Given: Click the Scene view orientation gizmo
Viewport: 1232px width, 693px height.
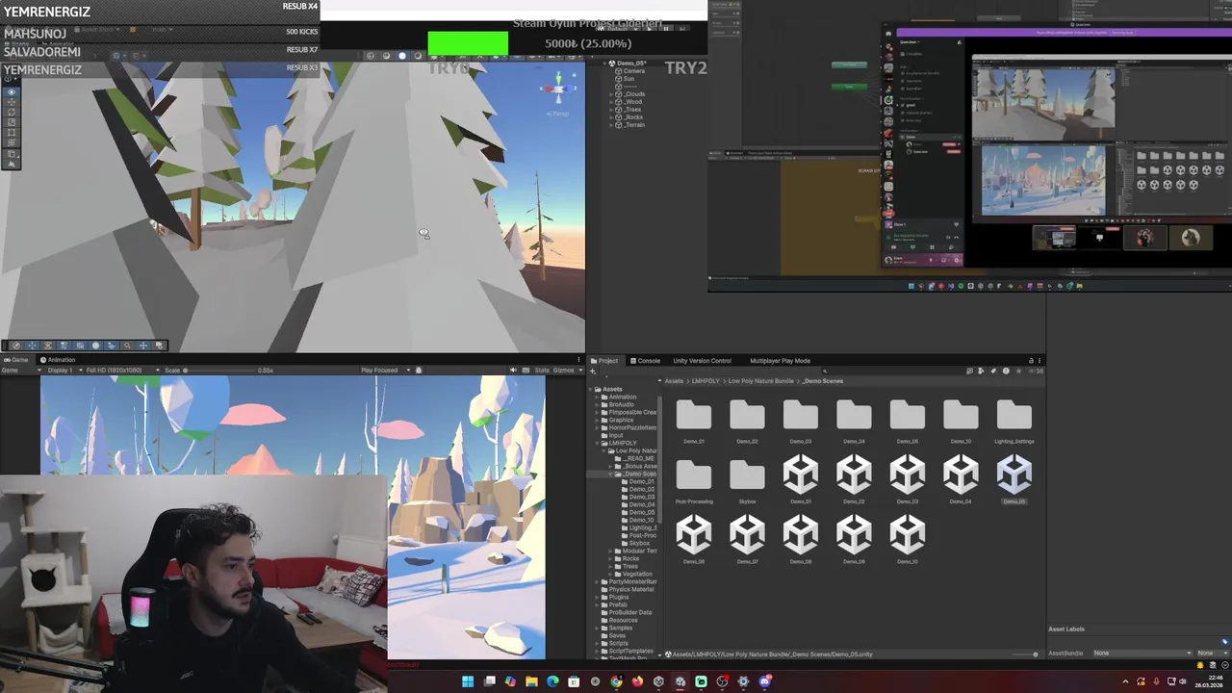Looking at the screenshot, I should [558, 89].
